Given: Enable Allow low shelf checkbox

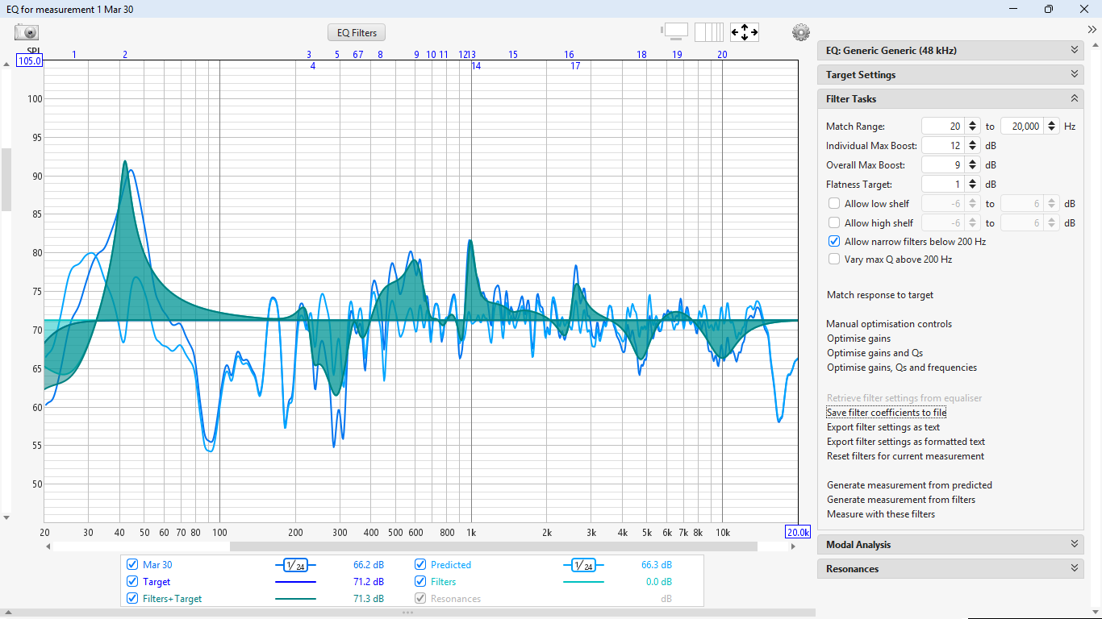Looking at the screenshot, I should pyautogui.click(x=834, y=204).
